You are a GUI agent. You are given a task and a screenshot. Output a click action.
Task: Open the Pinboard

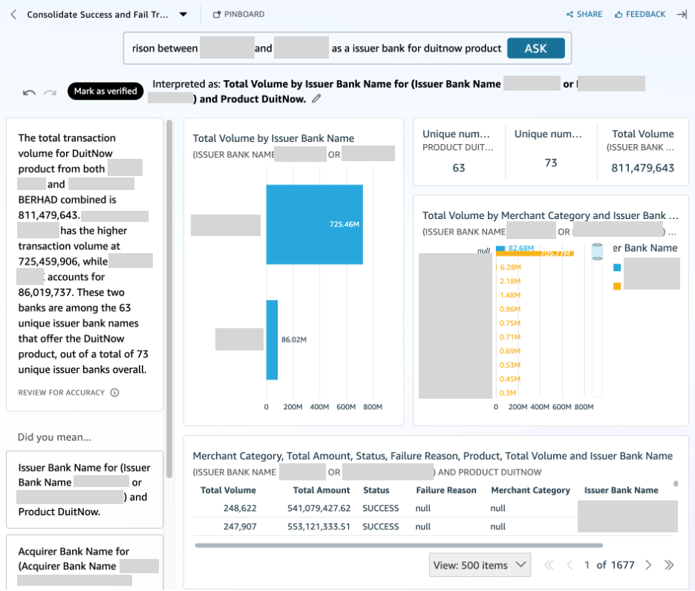(x=238, y=14)
